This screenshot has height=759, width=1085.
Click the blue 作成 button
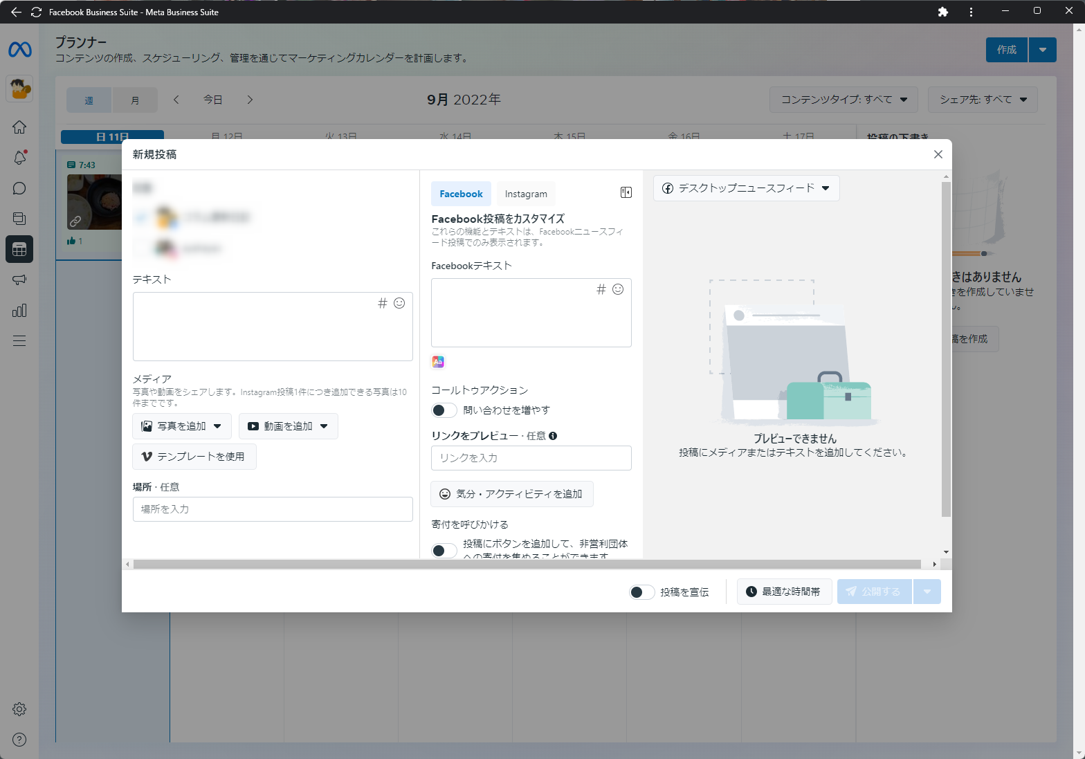click(x=1007, y=50)
